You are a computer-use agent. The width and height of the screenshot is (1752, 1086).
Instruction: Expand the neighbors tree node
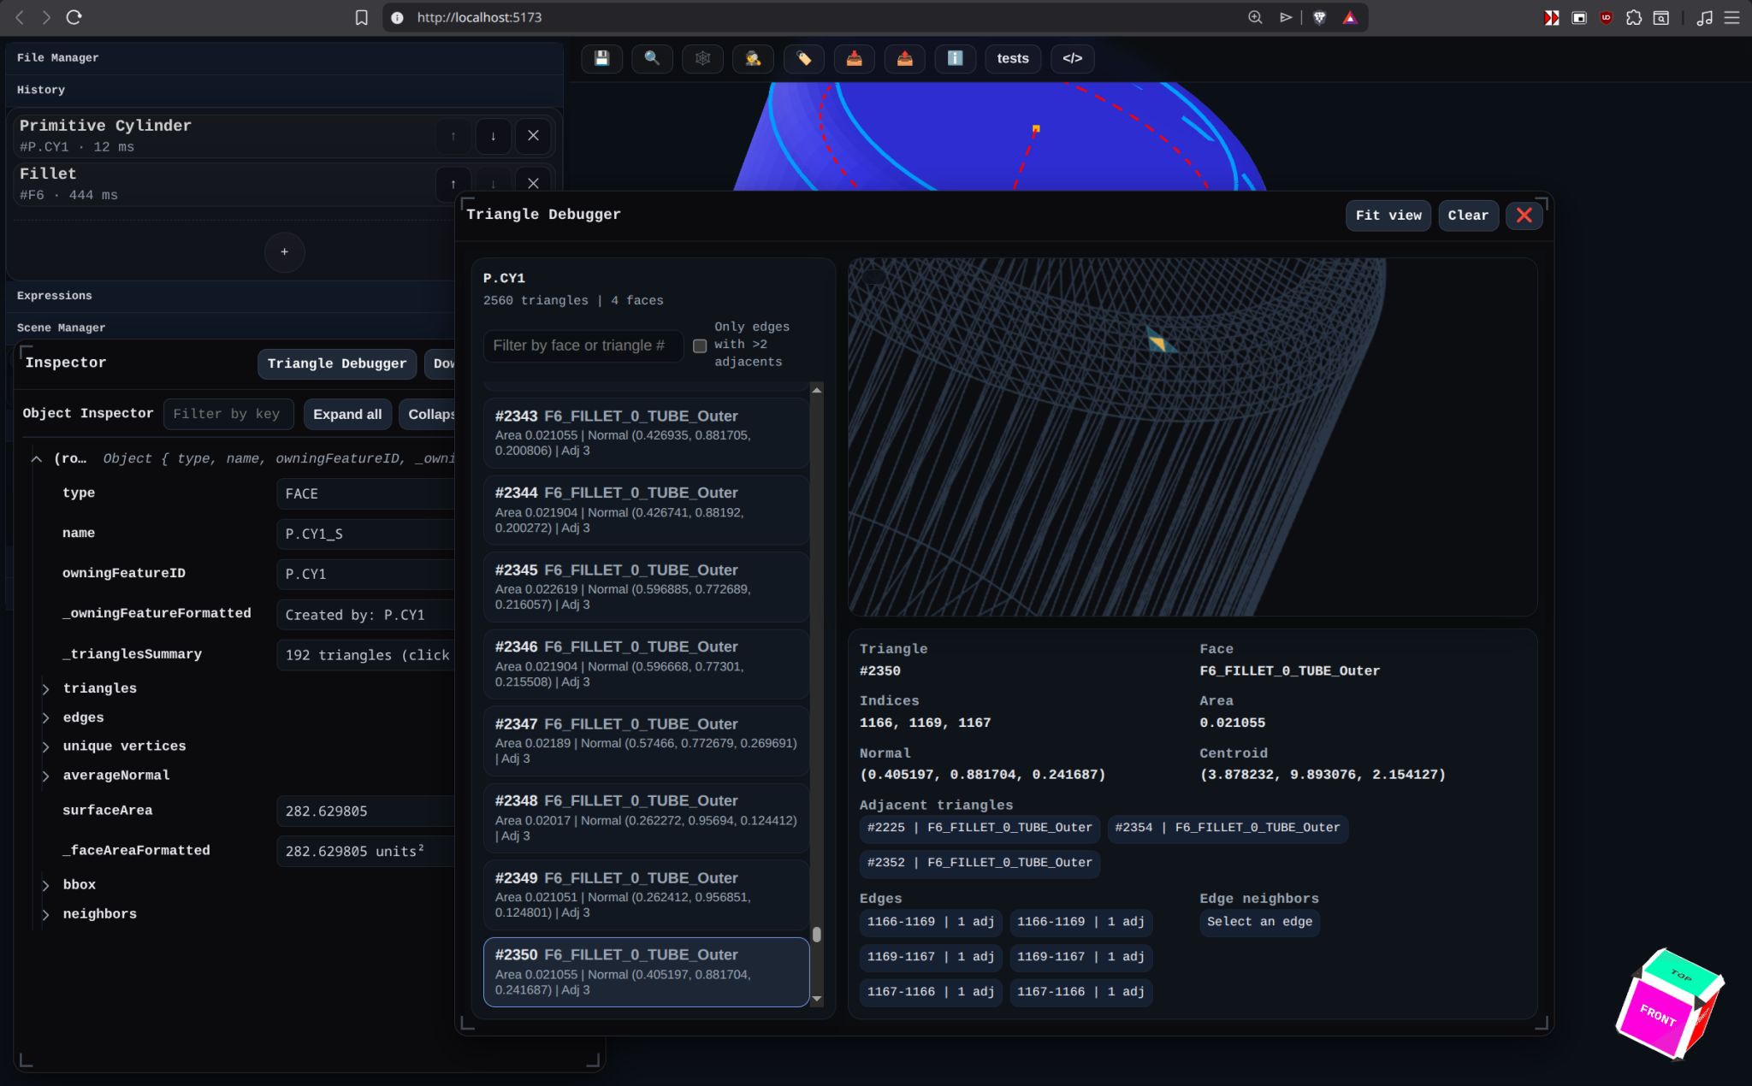46,914
